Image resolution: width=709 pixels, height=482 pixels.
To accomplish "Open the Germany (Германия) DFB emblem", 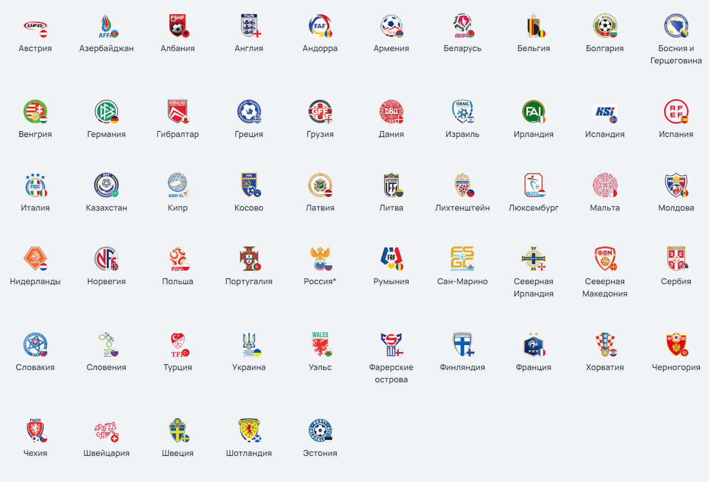I will pos(106,112).
